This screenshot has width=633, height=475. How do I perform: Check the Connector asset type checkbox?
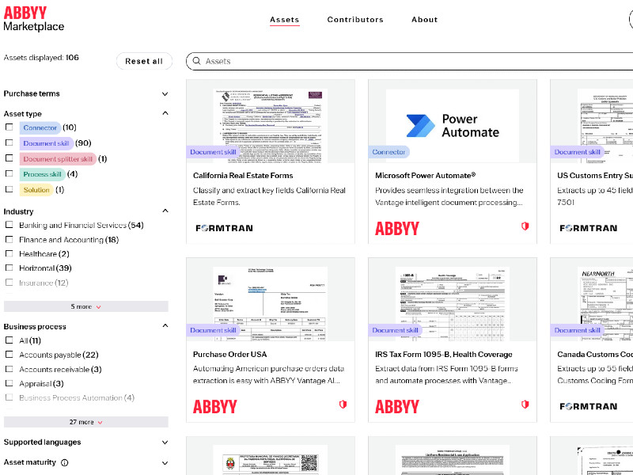coord(9,127)
